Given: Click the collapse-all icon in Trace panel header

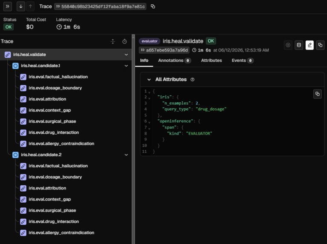Looking at the screenshot, I should 113,41.
